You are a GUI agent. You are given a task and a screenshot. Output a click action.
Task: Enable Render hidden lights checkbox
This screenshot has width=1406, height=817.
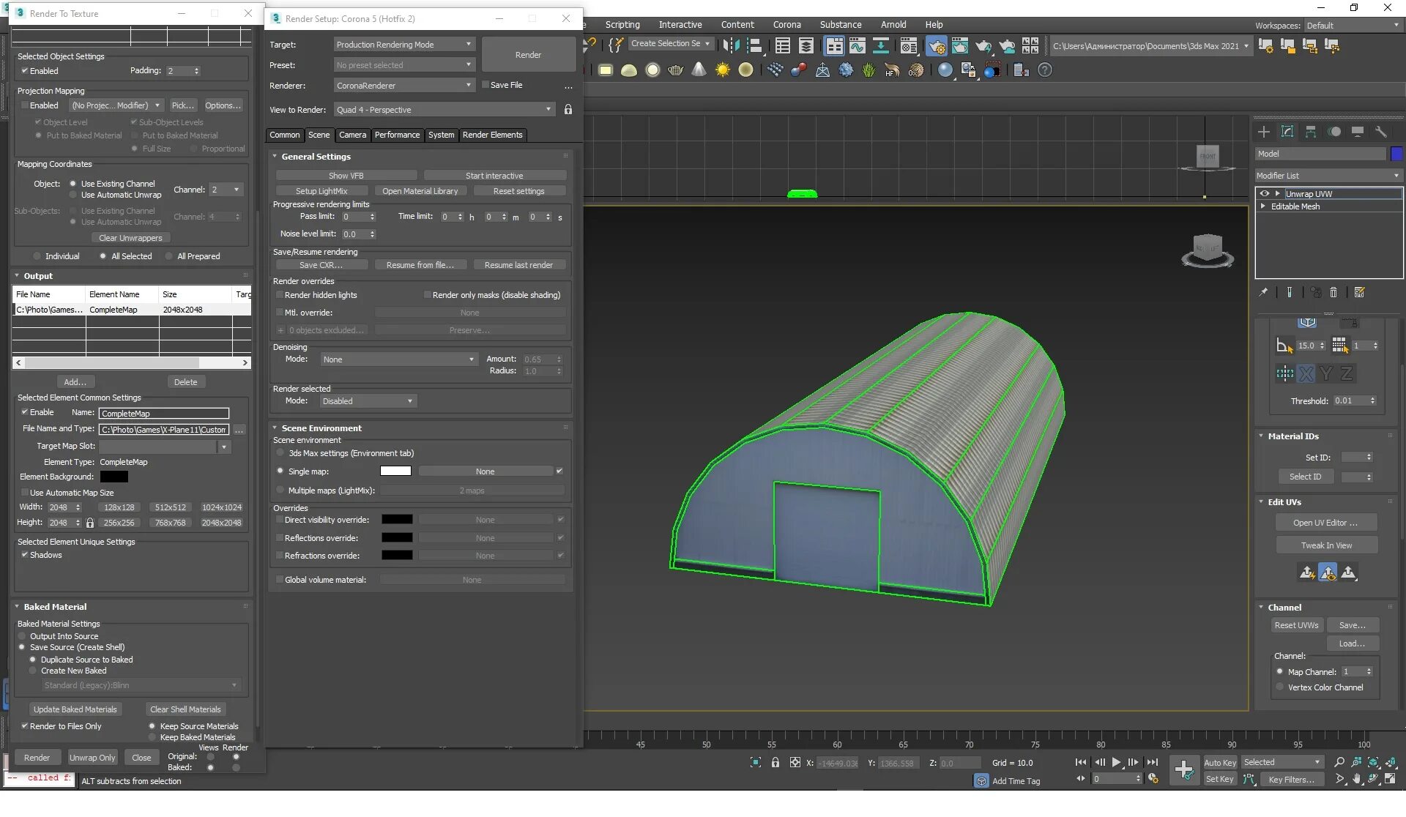point(279,295)
